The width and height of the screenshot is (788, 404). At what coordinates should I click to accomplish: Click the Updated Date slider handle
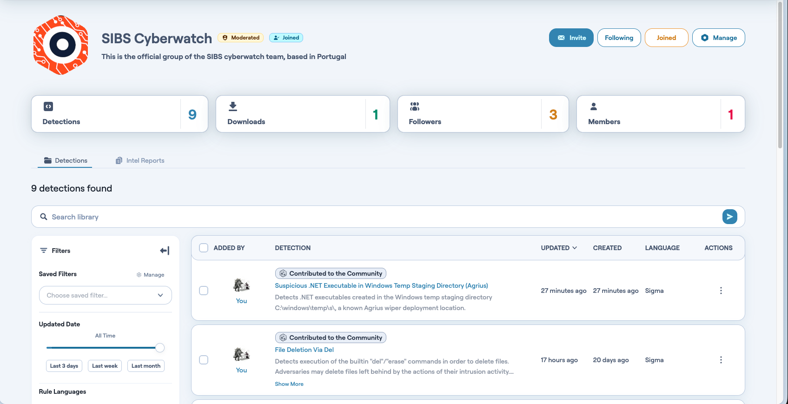pyautogui.click(x=160, y=348)
